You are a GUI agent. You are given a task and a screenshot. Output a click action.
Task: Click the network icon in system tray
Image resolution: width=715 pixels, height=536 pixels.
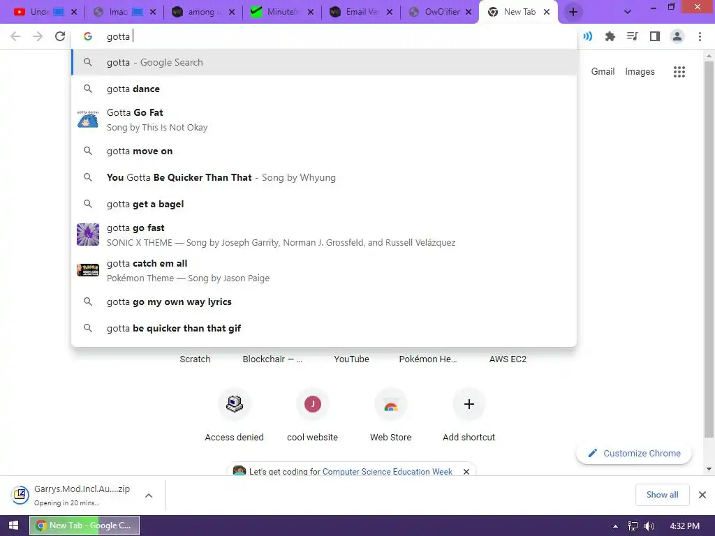633,526
